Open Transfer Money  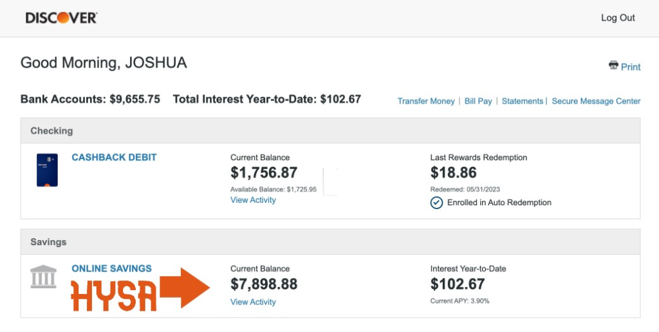425,101
